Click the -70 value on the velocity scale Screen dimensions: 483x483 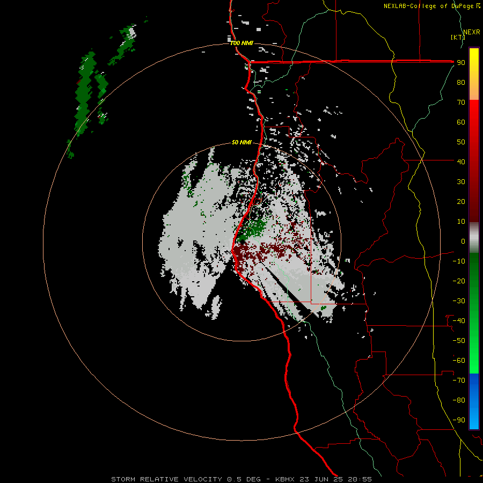pyautogui.click(x=459, y=380)
